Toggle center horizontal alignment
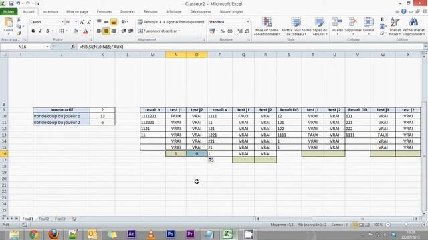This screenshot has width=428, height=240. point(106,31)
